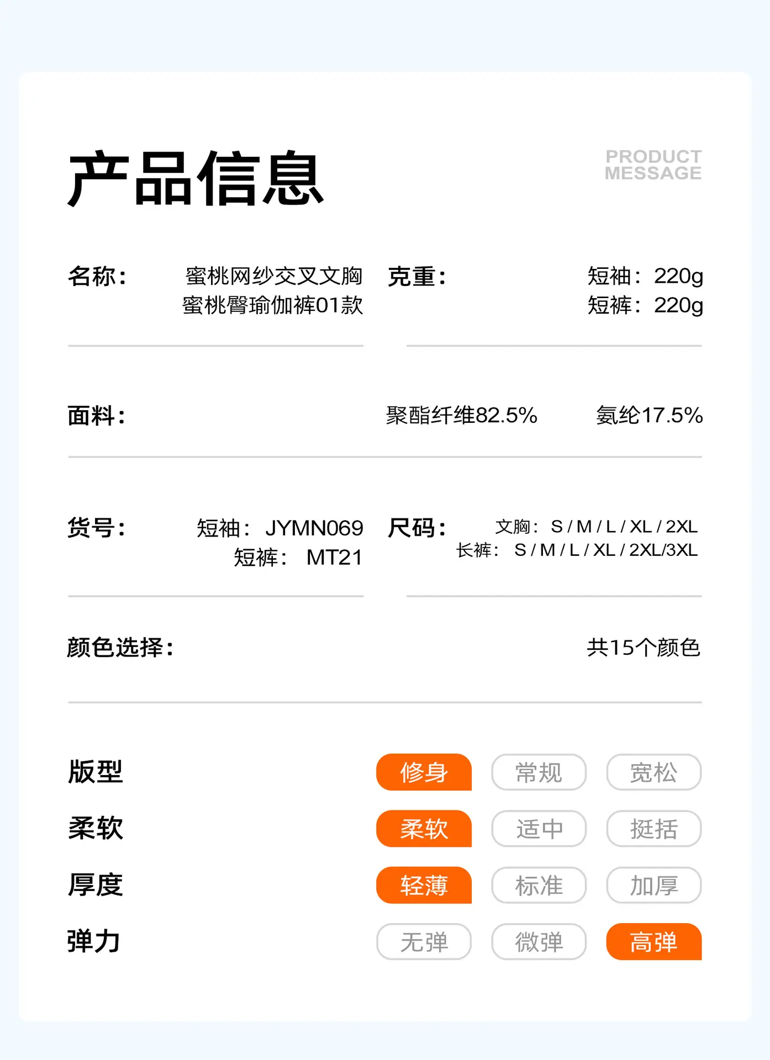The width and height of the screenshot is (770, 1060).
Task: Click the 氨纶17.5% fabric text
Action: (649, 415)
